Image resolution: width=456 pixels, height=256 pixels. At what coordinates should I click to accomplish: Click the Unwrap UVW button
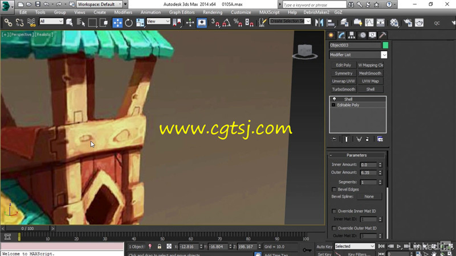pyautogui.click(x=344, y=81)
